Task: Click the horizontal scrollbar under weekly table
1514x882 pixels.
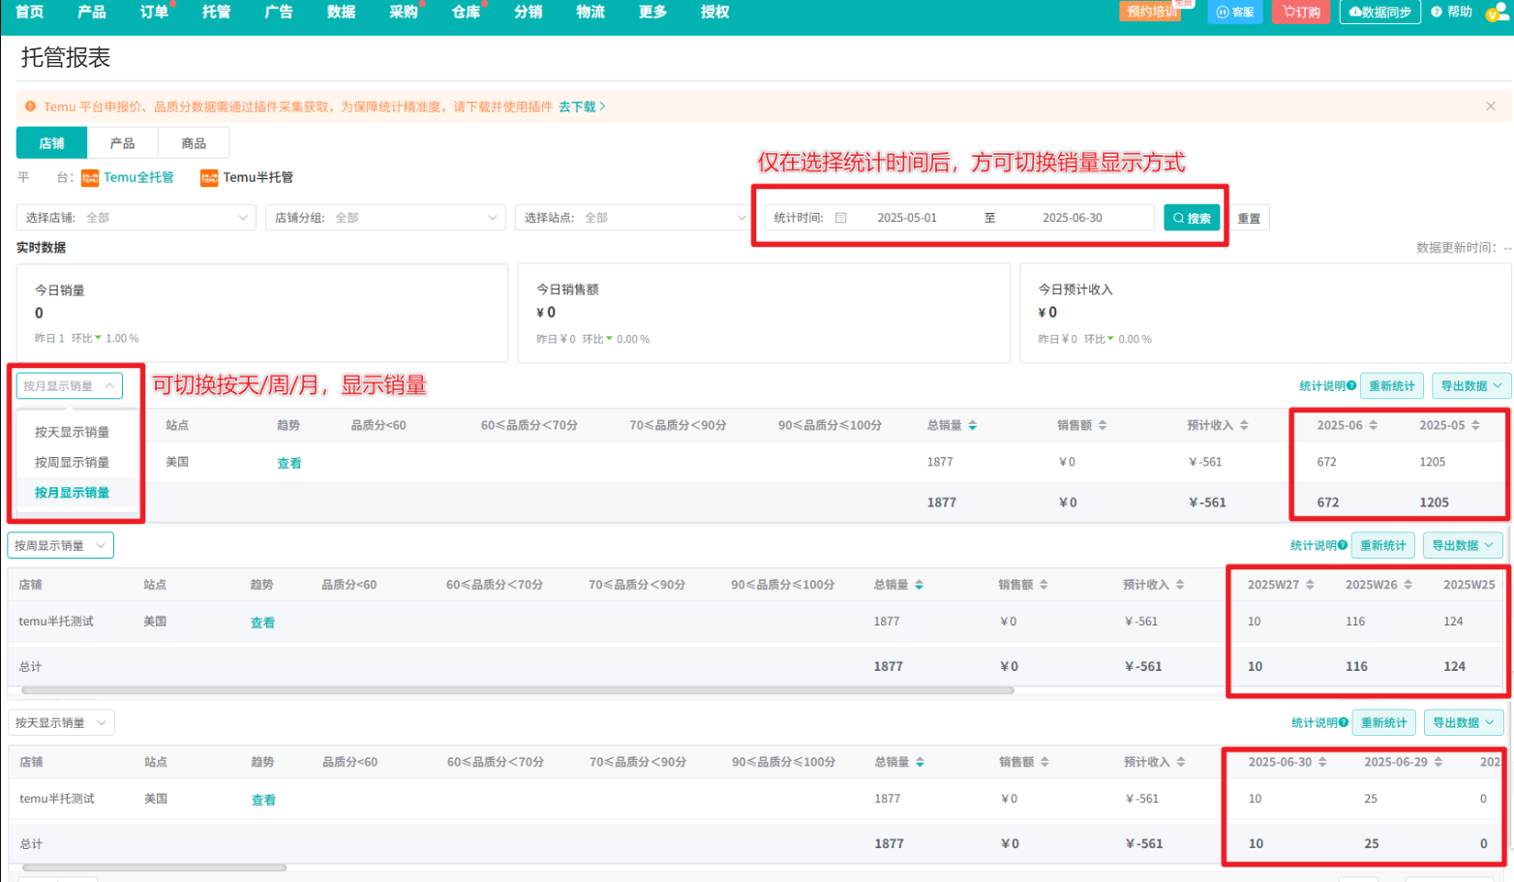Action: tap(517, 690)
